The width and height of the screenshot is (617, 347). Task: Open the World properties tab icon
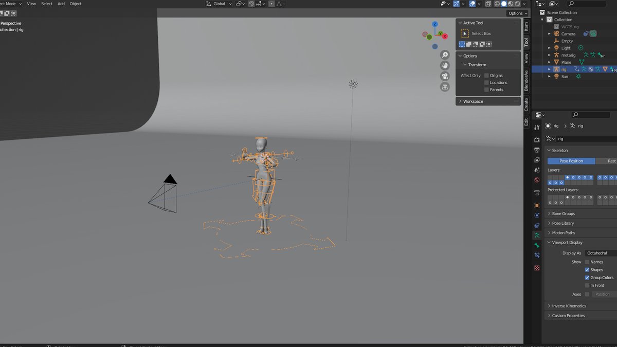pyautogui.click(x=537, y=180)
